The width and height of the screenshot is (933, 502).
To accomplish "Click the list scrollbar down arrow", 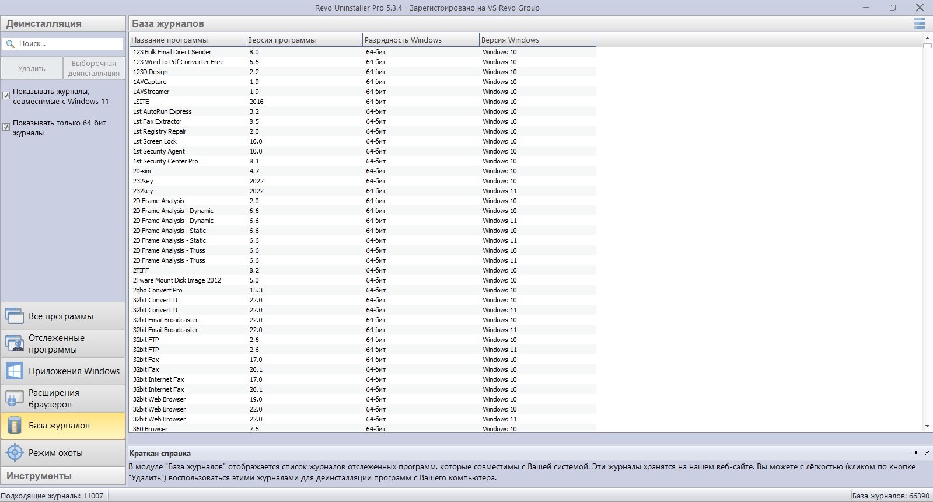I will 928,426.
